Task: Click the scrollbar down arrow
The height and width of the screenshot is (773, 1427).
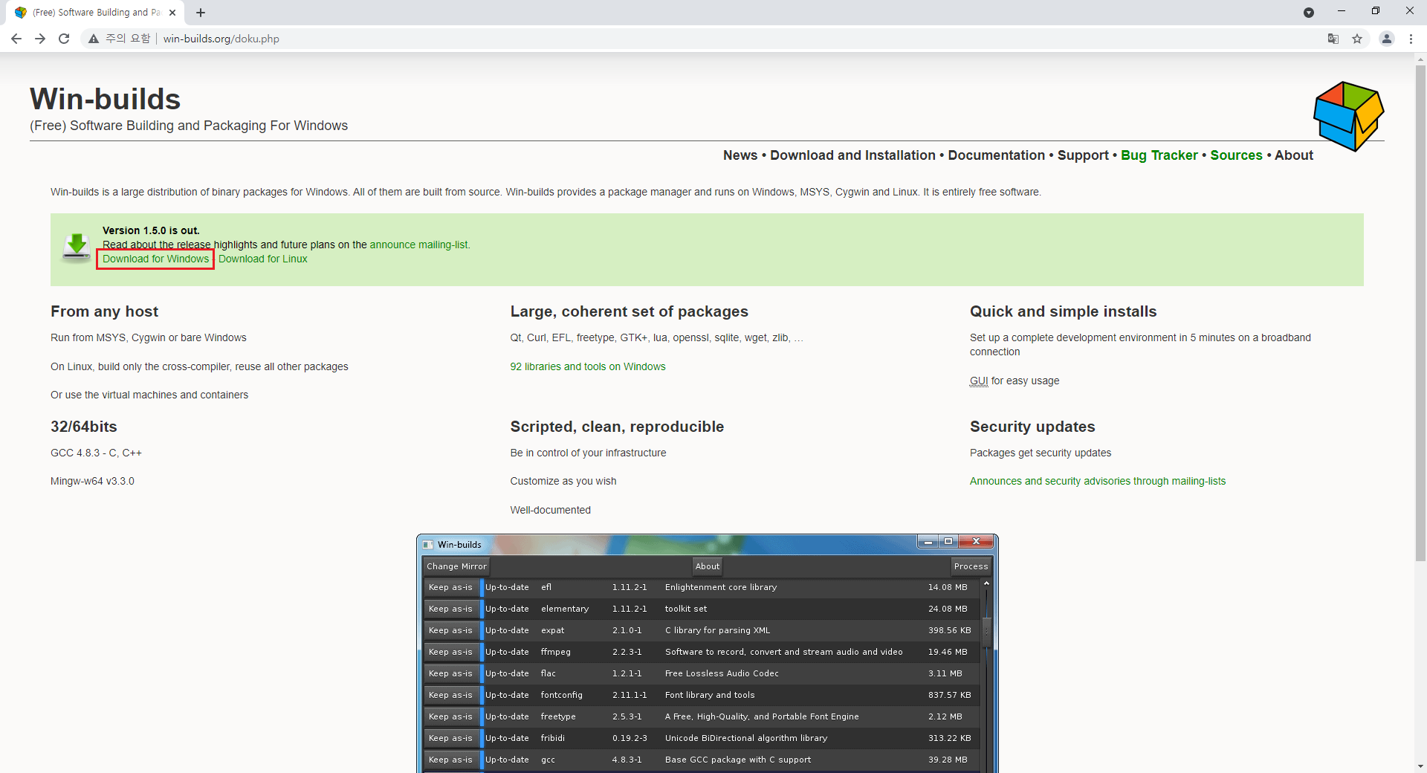Action: click(1420, 766)
